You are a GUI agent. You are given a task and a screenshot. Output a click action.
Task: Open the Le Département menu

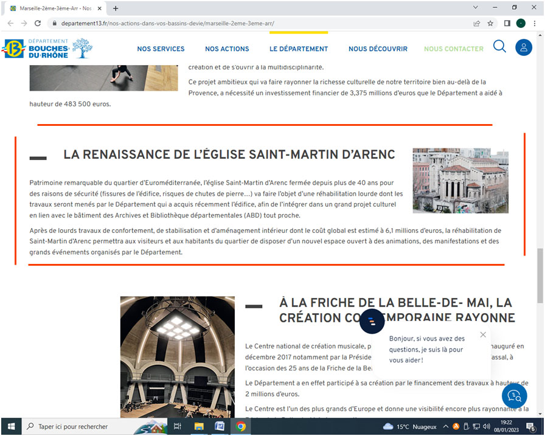(x=299, y=49)
